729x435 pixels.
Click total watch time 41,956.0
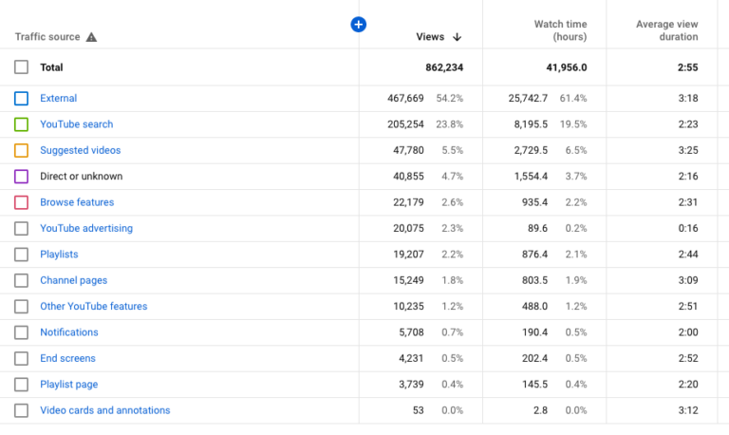(x=567, y=67)
